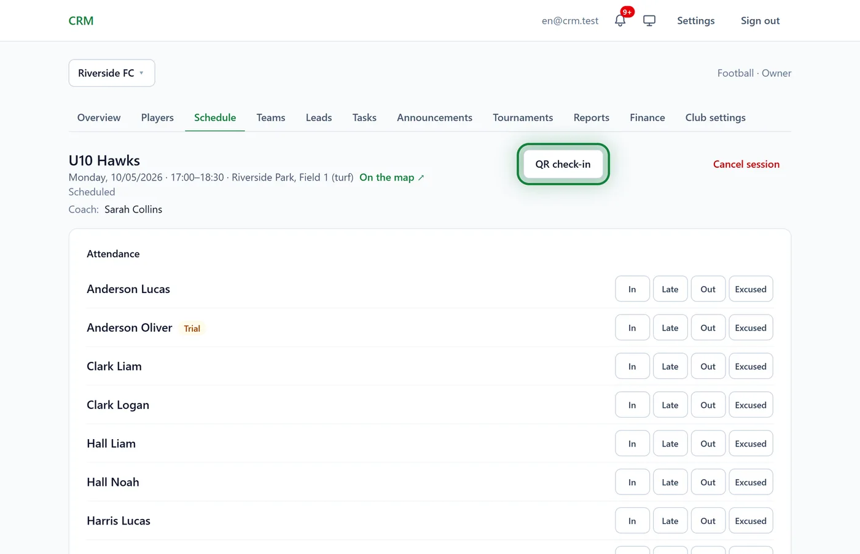Open the notifications bell icon
860x554 pixels.
point(620,20)
